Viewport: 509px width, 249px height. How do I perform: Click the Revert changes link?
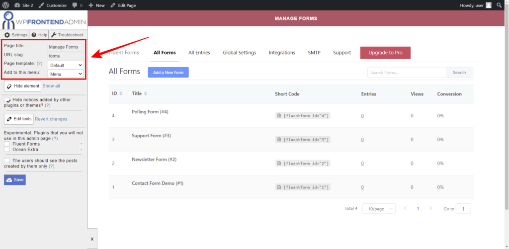pos(51,119)
